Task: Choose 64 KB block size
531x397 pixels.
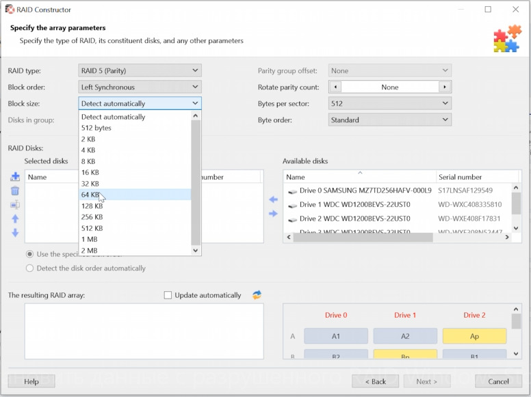Action: tap(135, 195)
